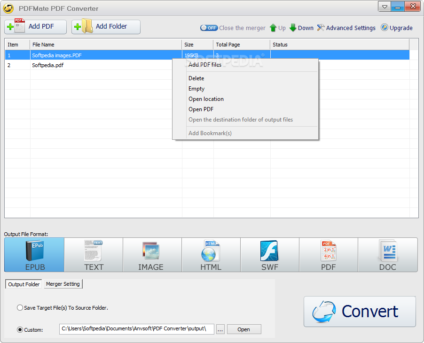Click the Size column header

point(198,45)
